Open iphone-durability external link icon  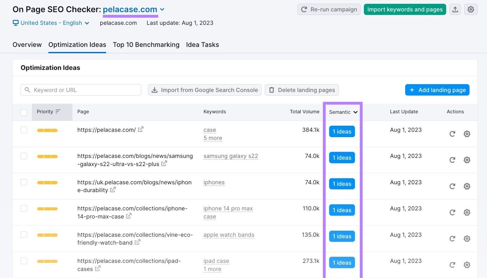113,190
